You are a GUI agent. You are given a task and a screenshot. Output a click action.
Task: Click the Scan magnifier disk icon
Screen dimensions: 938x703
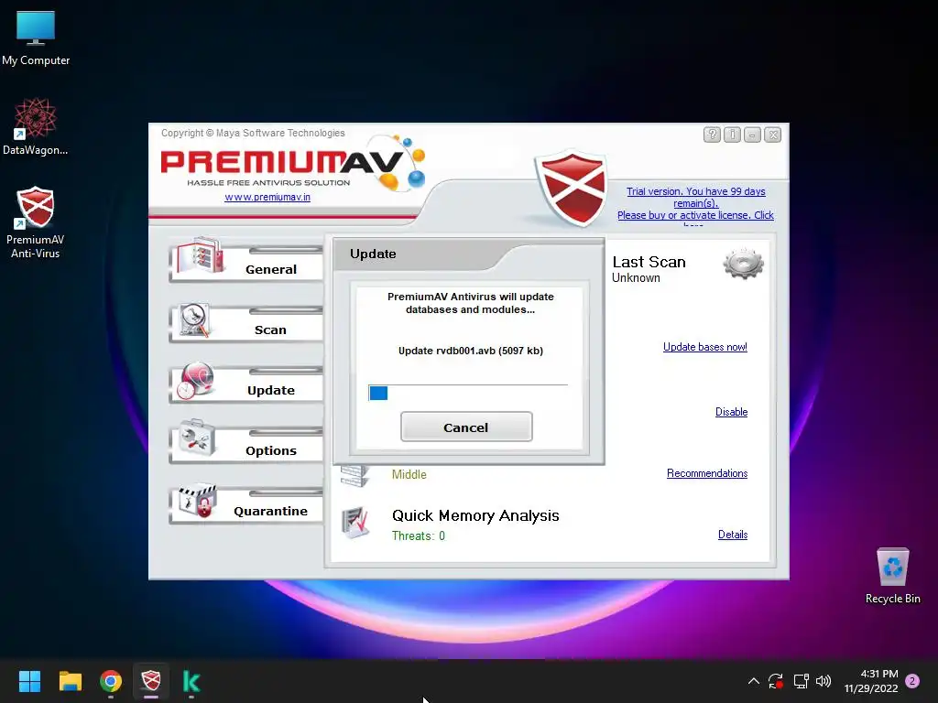click(x=195, y=321)
